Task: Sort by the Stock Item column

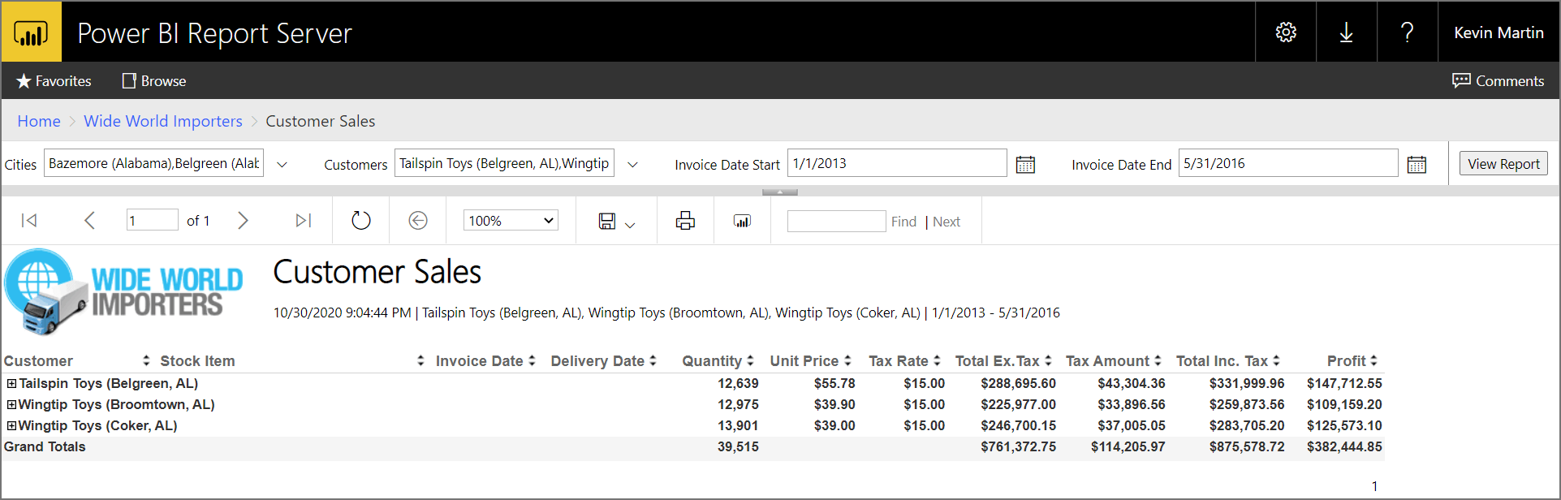Action: click(420, 360)
